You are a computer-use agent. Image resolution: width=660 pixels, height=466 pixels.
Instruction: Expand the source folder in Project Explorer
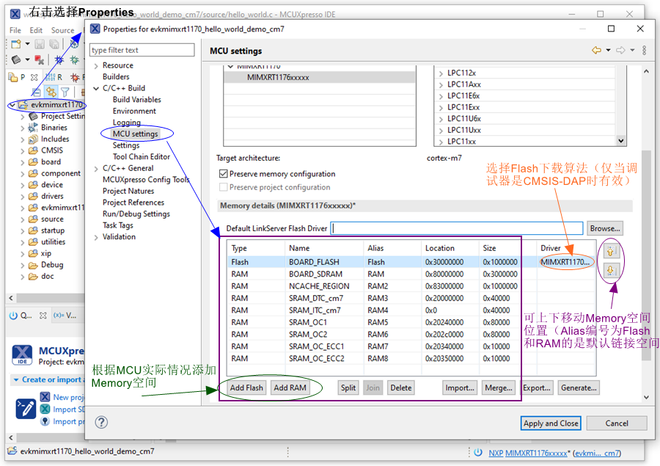point(22,219)
